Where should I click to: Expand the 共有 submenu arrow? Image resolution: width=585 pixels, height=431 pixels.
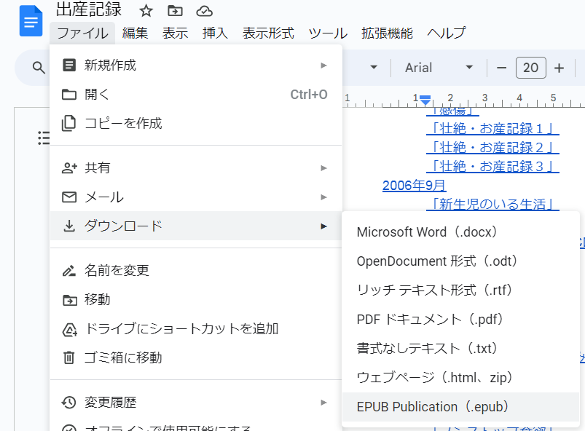point(324,167)
